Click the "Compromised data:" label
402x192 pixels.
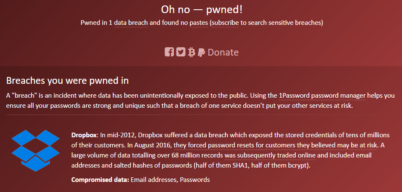pyautogui.click(x=100, y=180)
